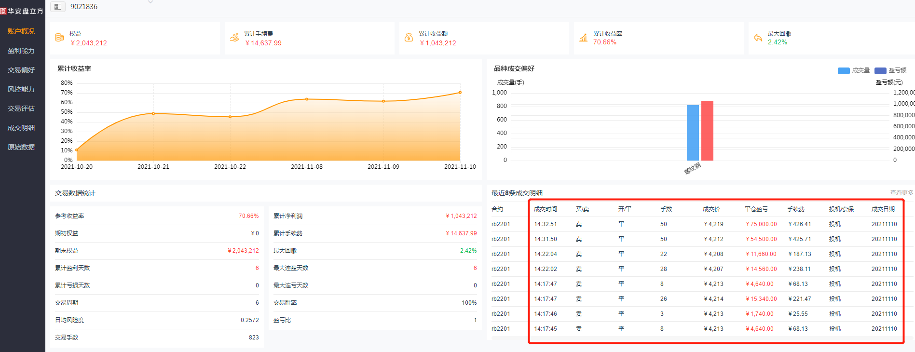Click the 累计收益额 money bag icon
Screen dimensions: 915x352
coord(409,38)
